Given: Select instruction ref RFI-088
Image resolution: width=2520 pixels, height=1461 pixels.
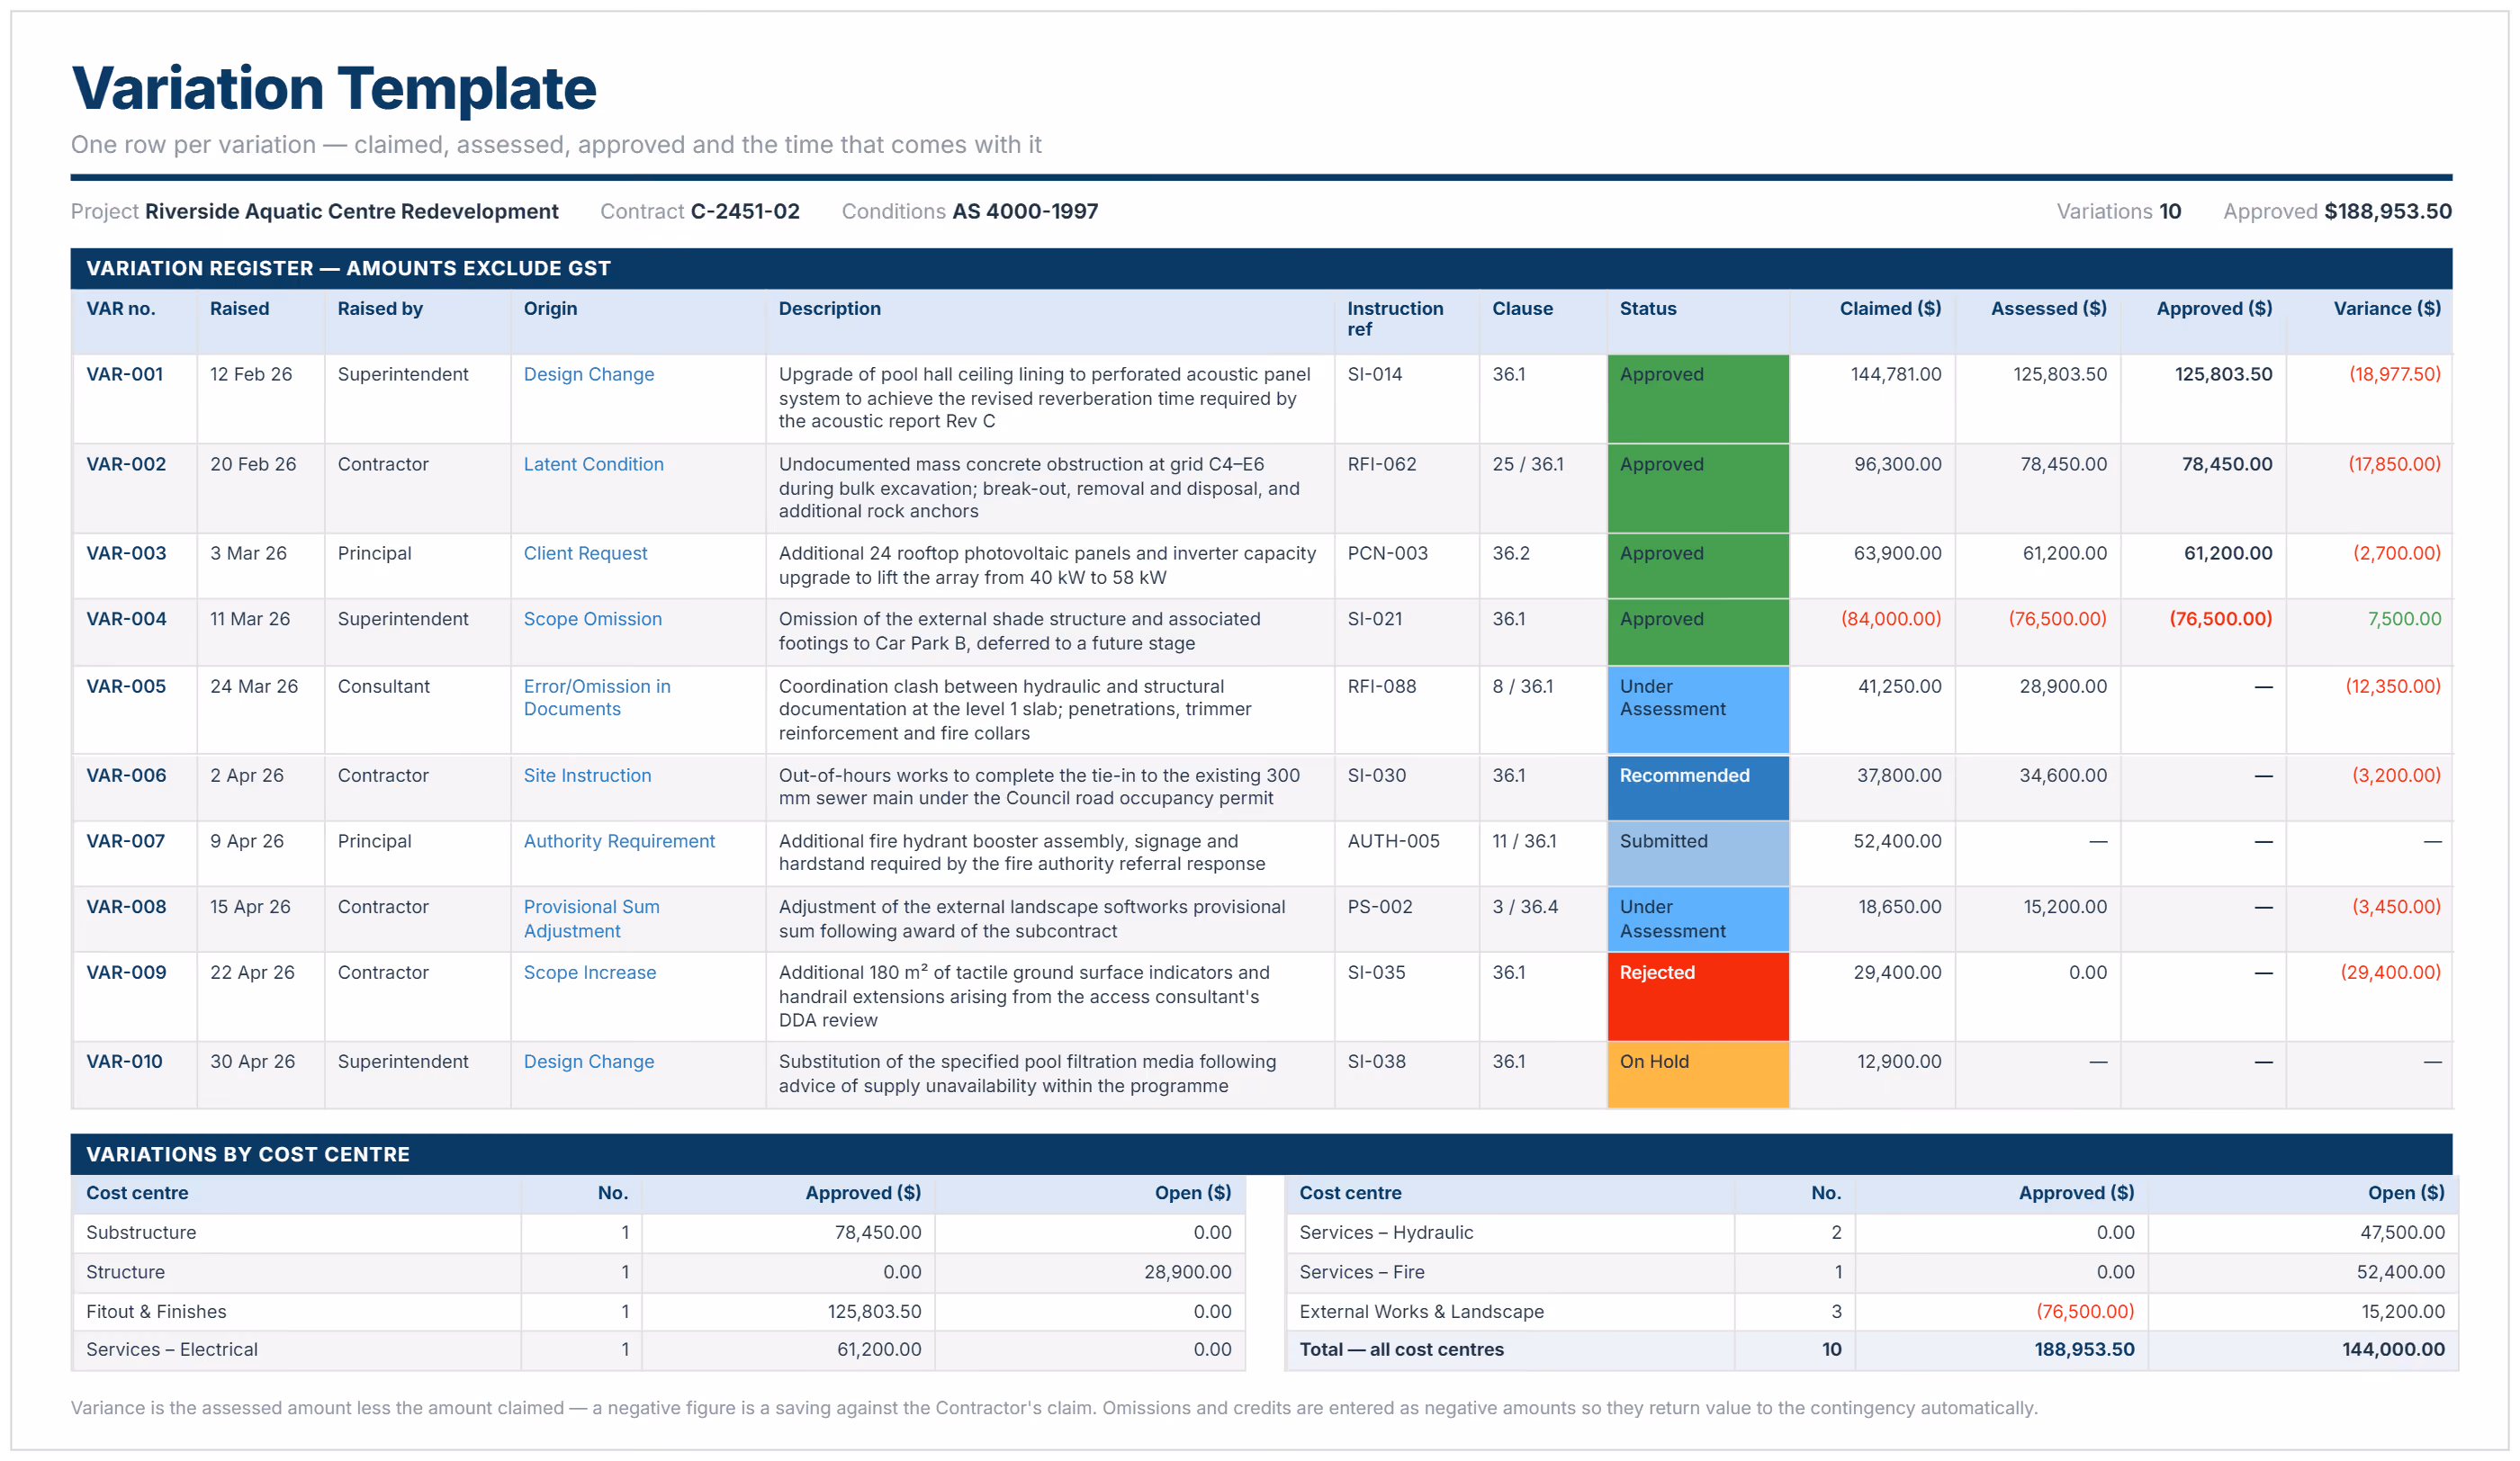Looking at the screenshot, I should coord(1381,686).
